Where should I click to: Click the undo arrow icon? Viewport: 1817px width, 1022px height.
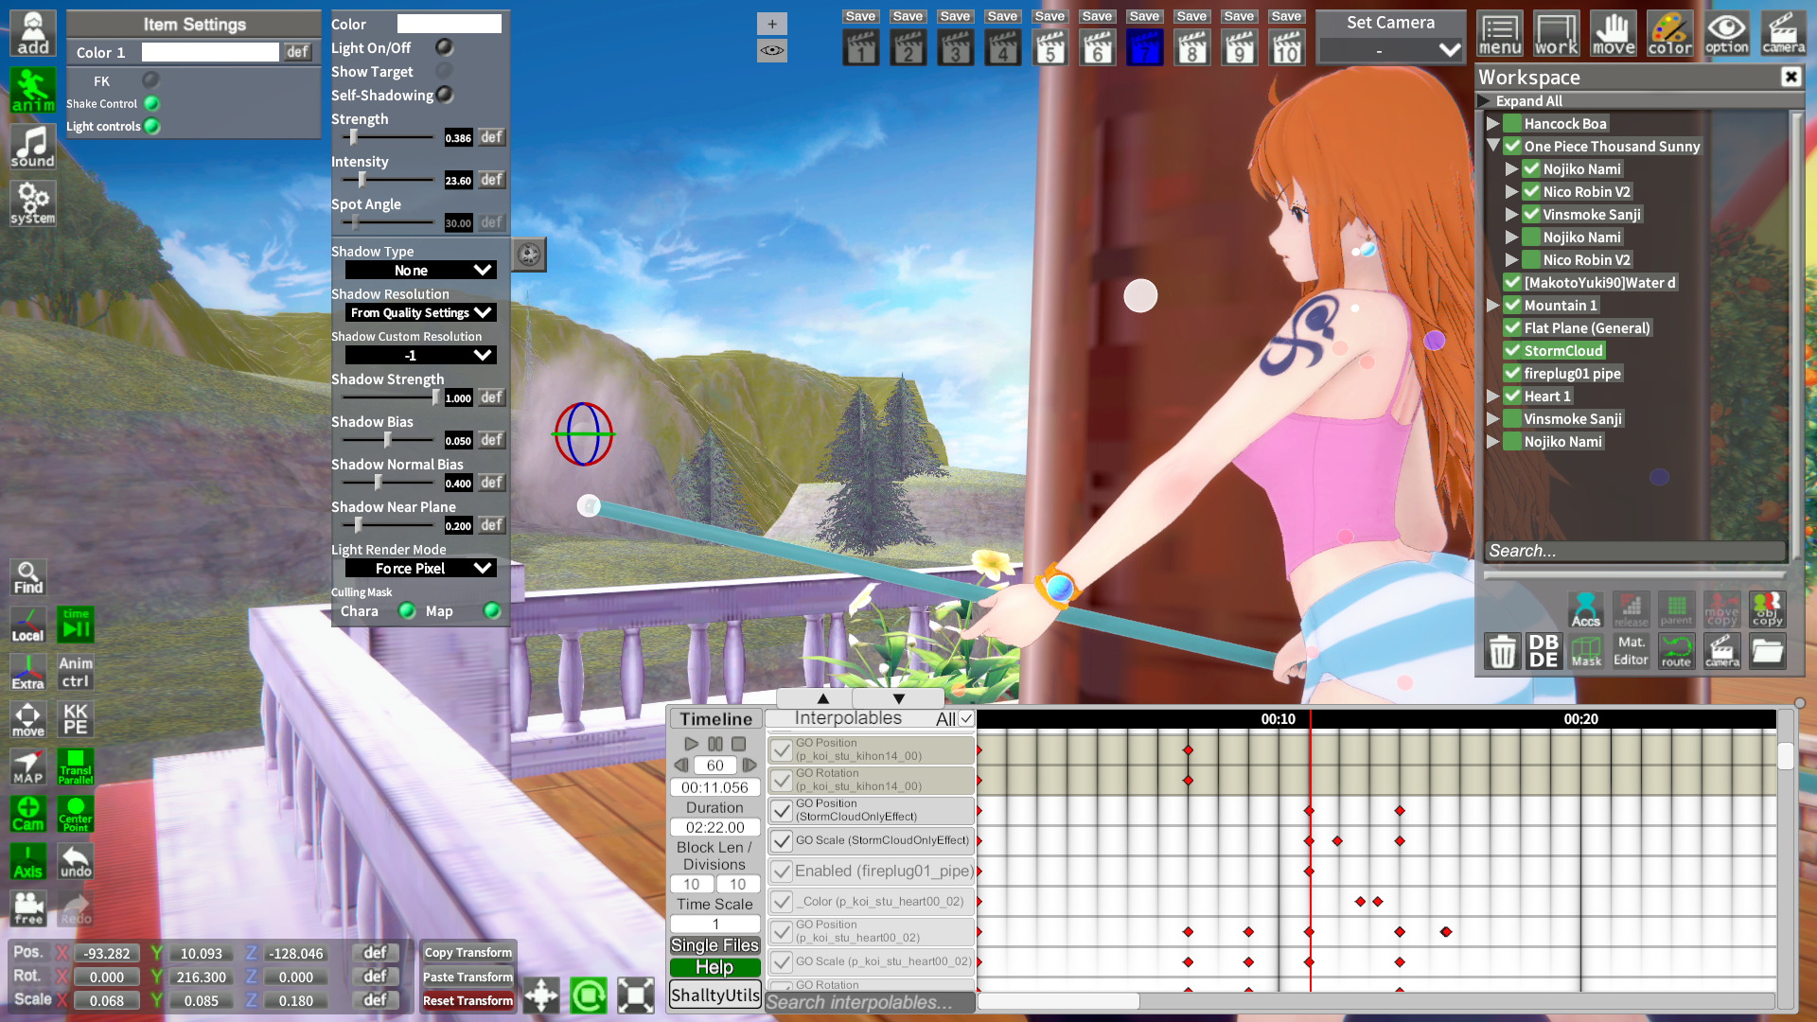(x=76, y=861)
